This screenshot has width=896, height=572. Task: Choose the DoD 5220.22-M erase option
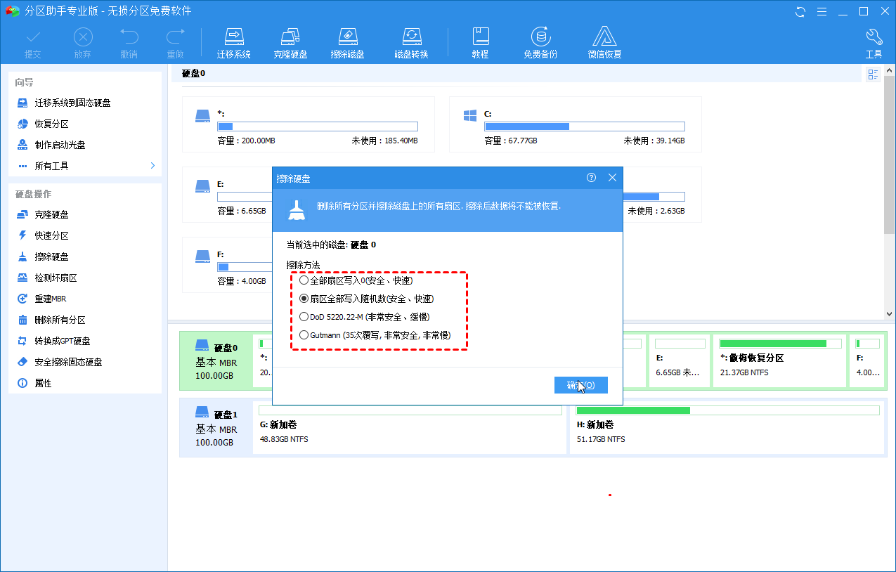[304, 317]
